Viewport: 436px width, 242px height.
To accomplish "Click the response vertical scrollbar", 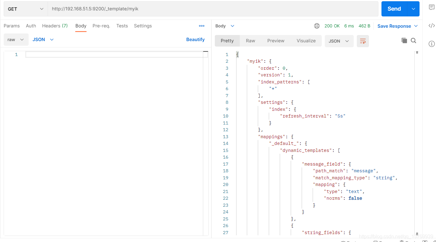I will (x=417, y=143).
